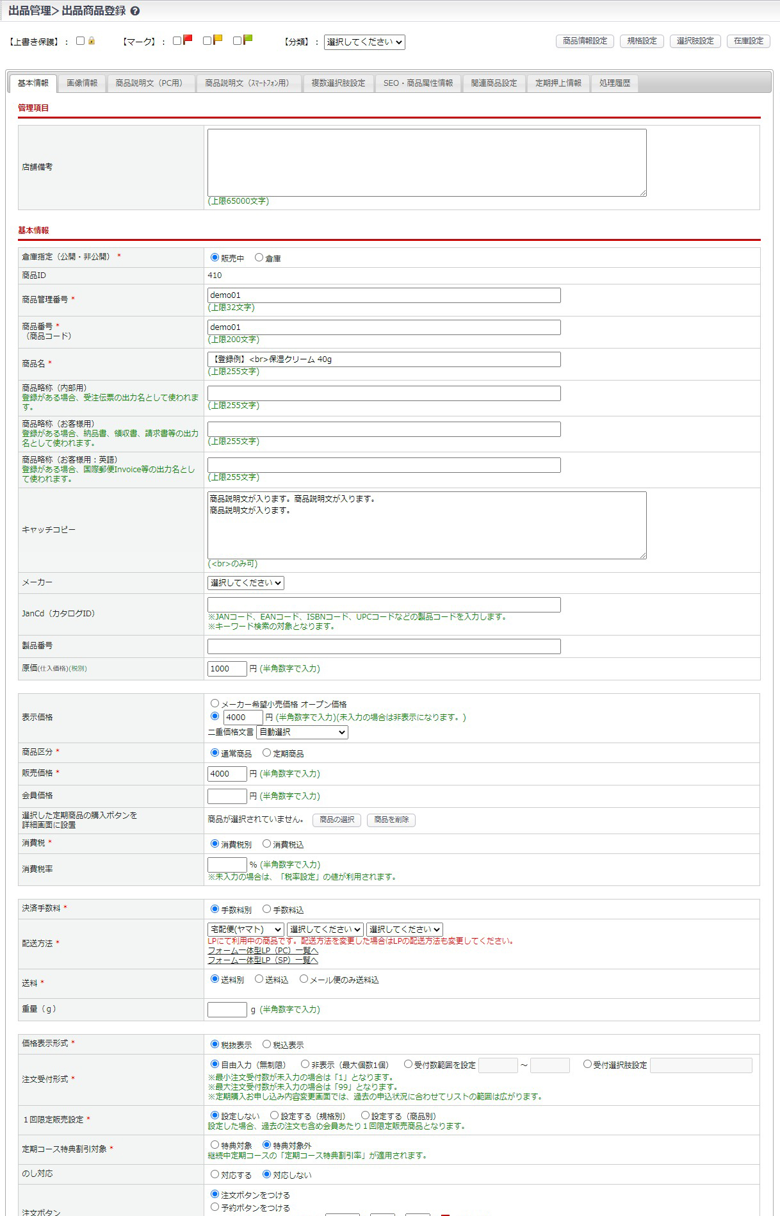Click the 店舗備考 text area
The image size is (780, 1216).
427,163
